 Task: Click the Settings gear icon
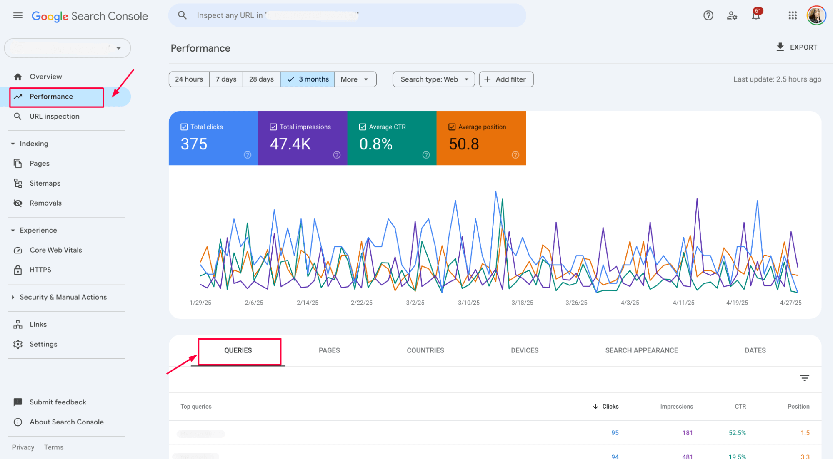click(x=18, y=344)
